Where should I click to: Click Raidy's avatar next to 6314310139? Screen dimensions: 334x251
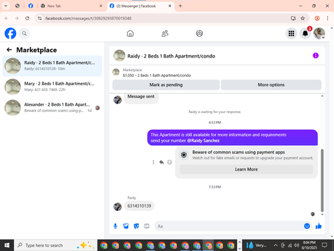(118, 207)
